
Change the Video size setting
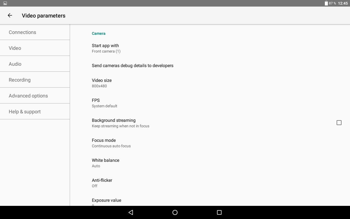(x=210, y=83)
